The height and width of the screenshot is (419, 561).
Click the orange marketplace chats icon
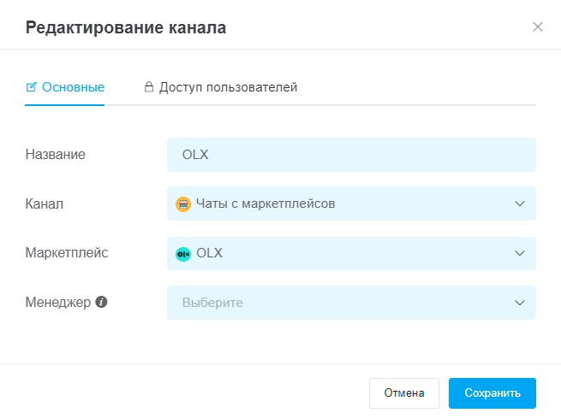click(x=182, y=204)
